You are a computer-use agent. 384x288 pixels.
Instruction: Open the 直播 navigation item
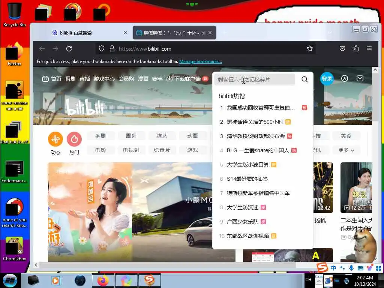[84, 79]
